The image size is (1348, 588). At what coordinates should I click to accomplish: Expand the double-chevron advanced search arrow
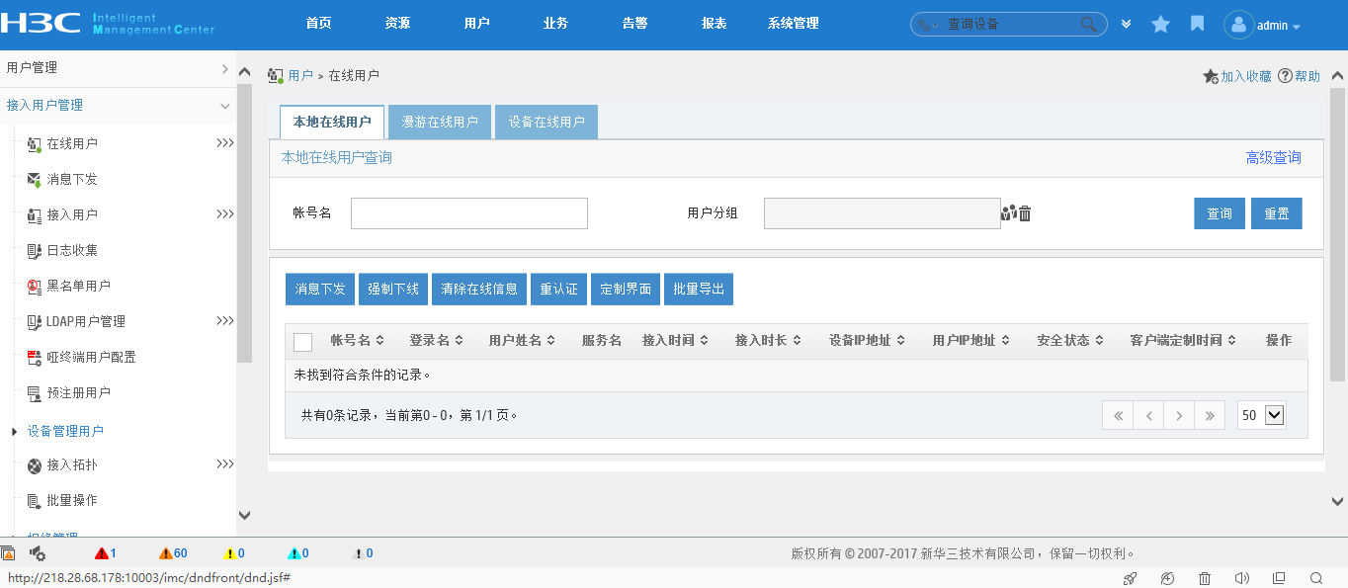tap(1126, 24)
